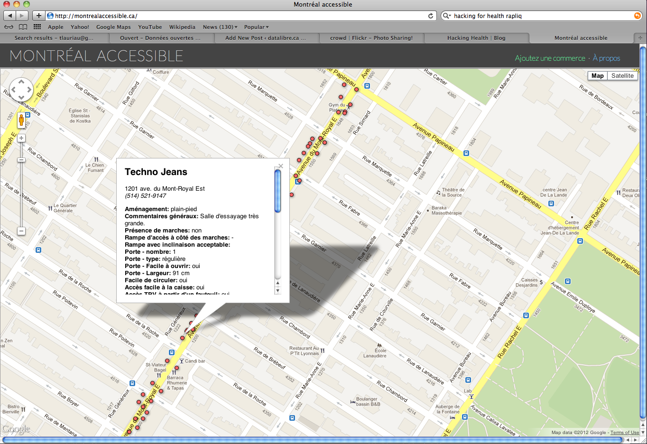The width and height of the screenshot is (647, 444).
Task: Close the Techno Jeans info window
Action: [x=281, y=166]
